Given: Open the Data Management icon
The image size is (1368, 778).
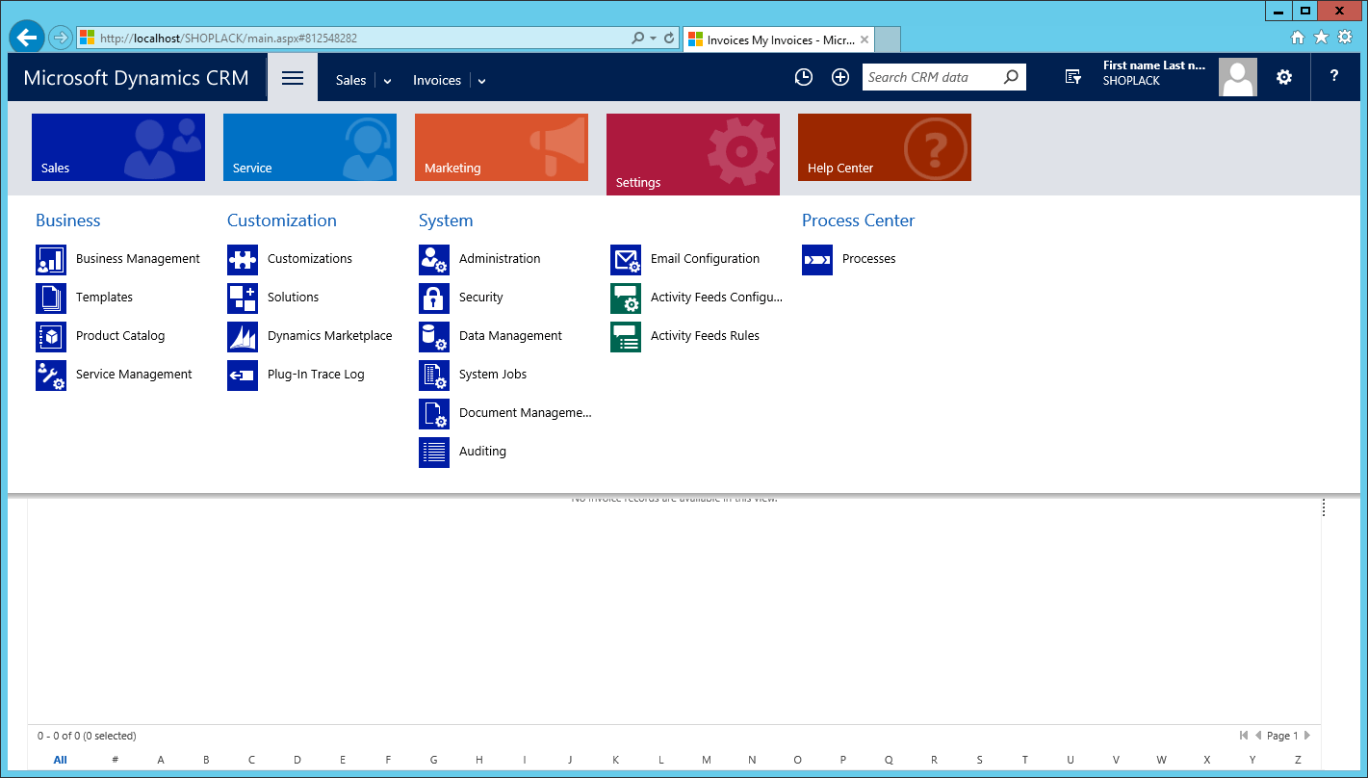Looking at the screenshot, I should click(x=434, y=336).
